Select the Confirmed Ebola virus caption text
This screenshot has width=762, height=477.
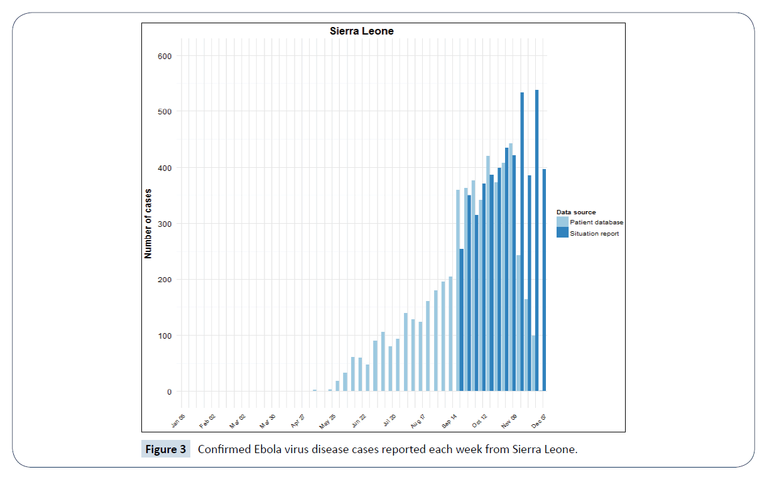pyautogui.click(x=387, y=449)
